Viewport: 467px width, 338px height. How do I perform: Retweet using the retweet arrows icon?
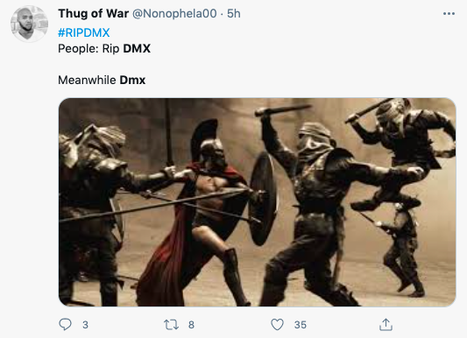(171, 325)
